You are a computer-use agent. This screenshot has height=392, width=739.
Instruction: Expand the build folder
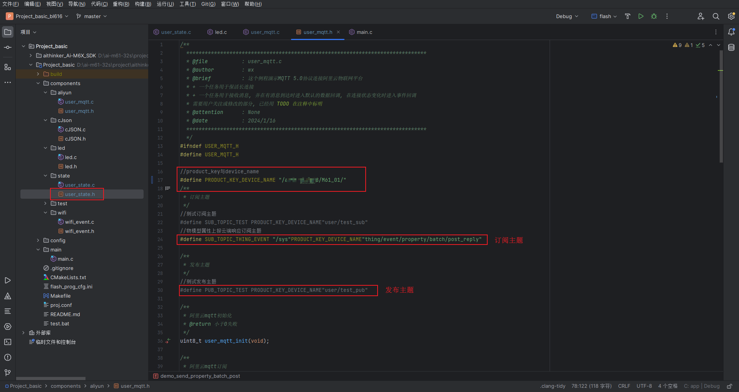pos(38,74)
